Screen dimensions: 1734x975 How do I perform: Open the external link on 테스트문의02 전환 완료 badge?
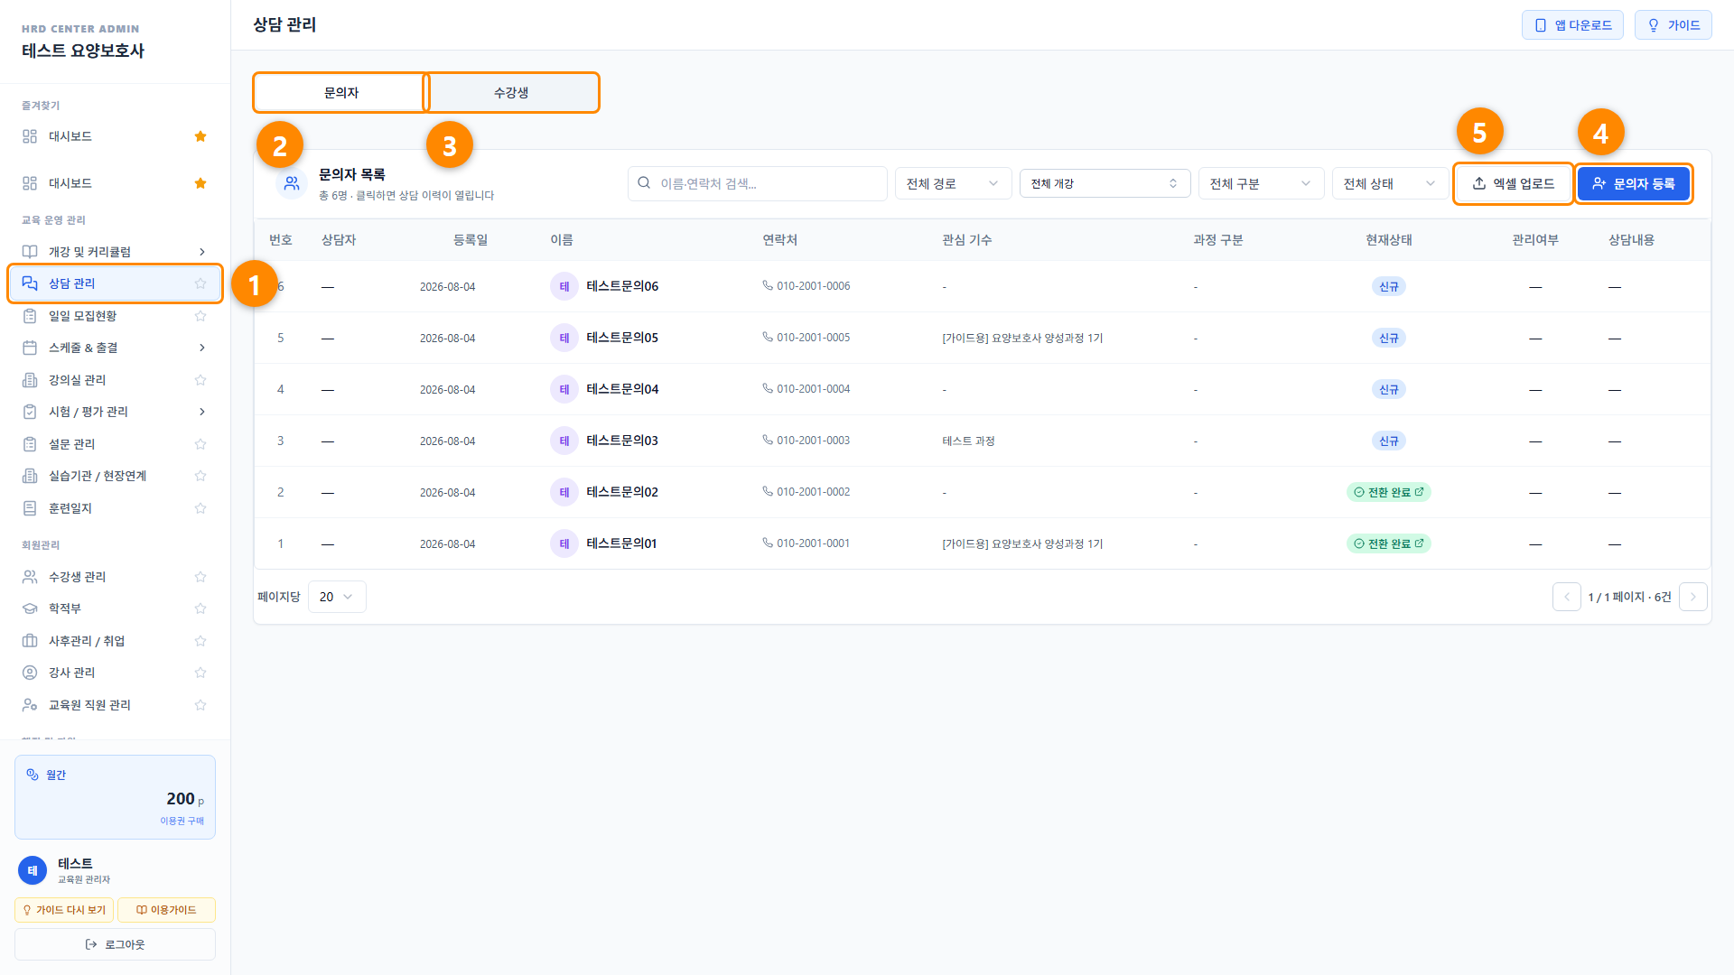1419,492
